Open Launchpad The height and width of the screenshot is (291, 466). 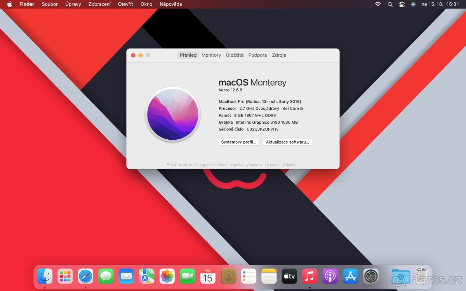[x=65, y=276]
